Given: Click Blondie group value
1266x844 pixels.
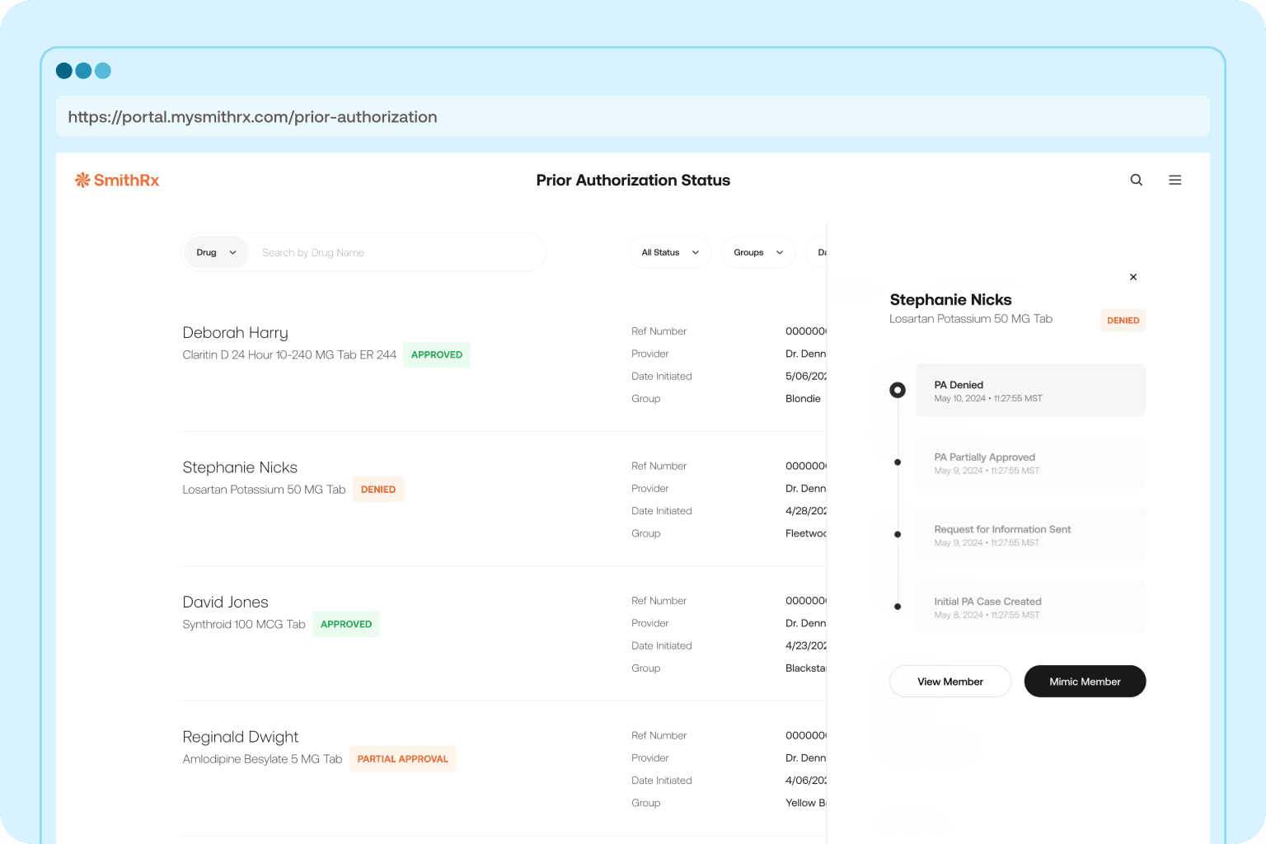Looking at the screenshot, I should [x=803, y=399].
